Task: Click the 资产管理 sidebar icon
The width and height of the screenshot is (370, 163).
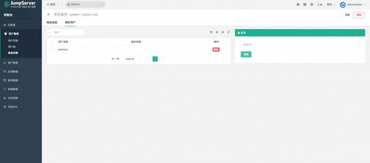Action: pyautogui.click(x=5, y=63)
